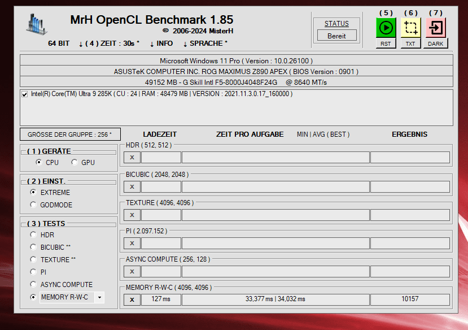Click the G Skill memory info row
This screenshot has height=330, width=468.
tap(237, 82)
